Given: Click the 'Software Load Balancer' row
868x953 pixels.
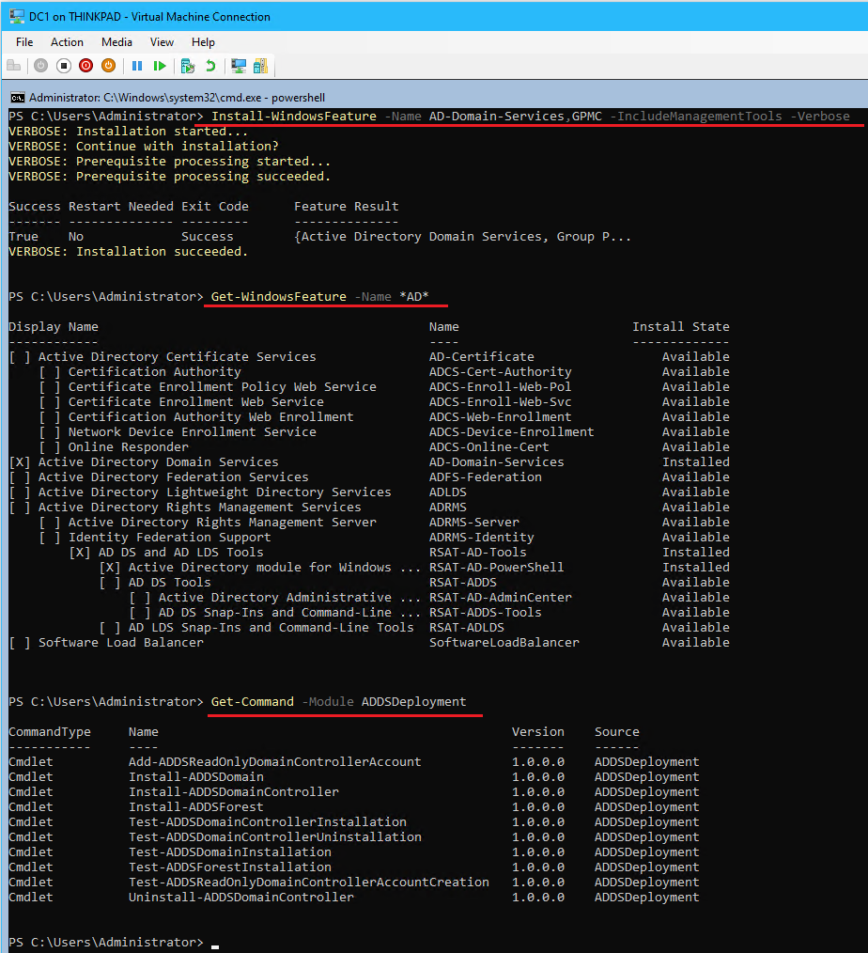Looking at the screenshot, I should click(369, 643).
